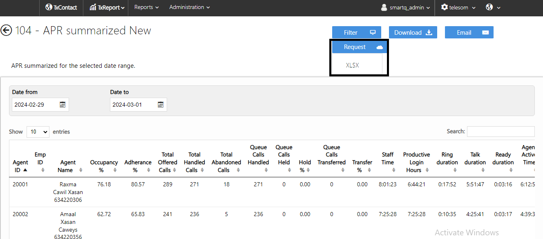Click agent name Raxma Cawil Xasan
This screenshot has width=543, height=239.
[68, 192]
